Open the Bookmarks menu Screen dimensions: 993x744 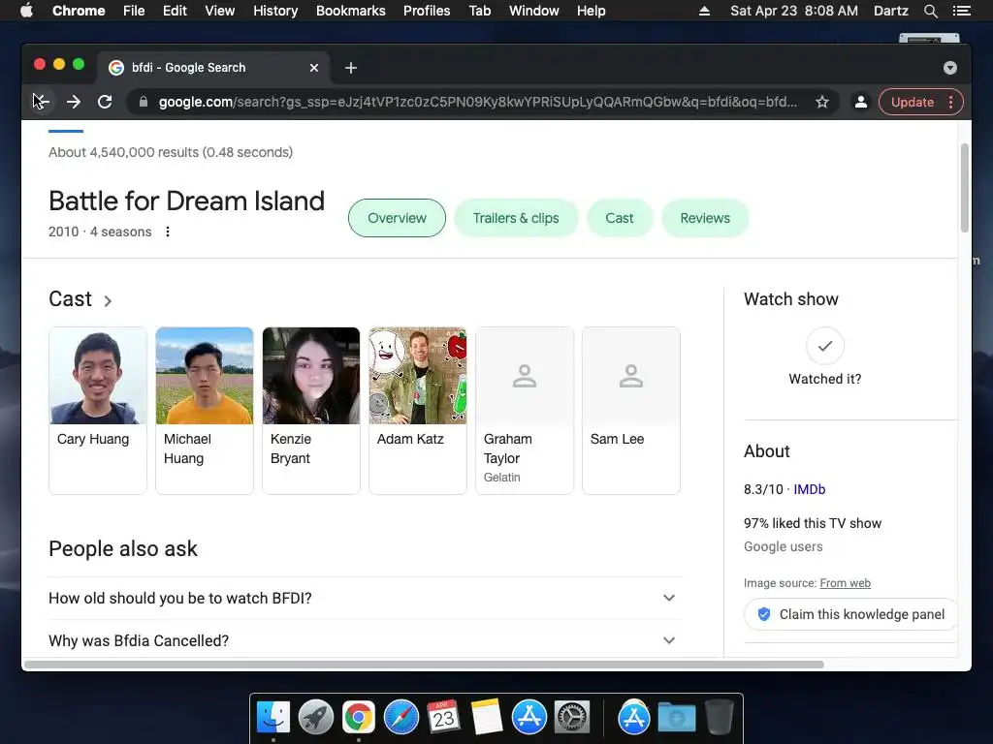pyautogui.click(x=351, y=11)
